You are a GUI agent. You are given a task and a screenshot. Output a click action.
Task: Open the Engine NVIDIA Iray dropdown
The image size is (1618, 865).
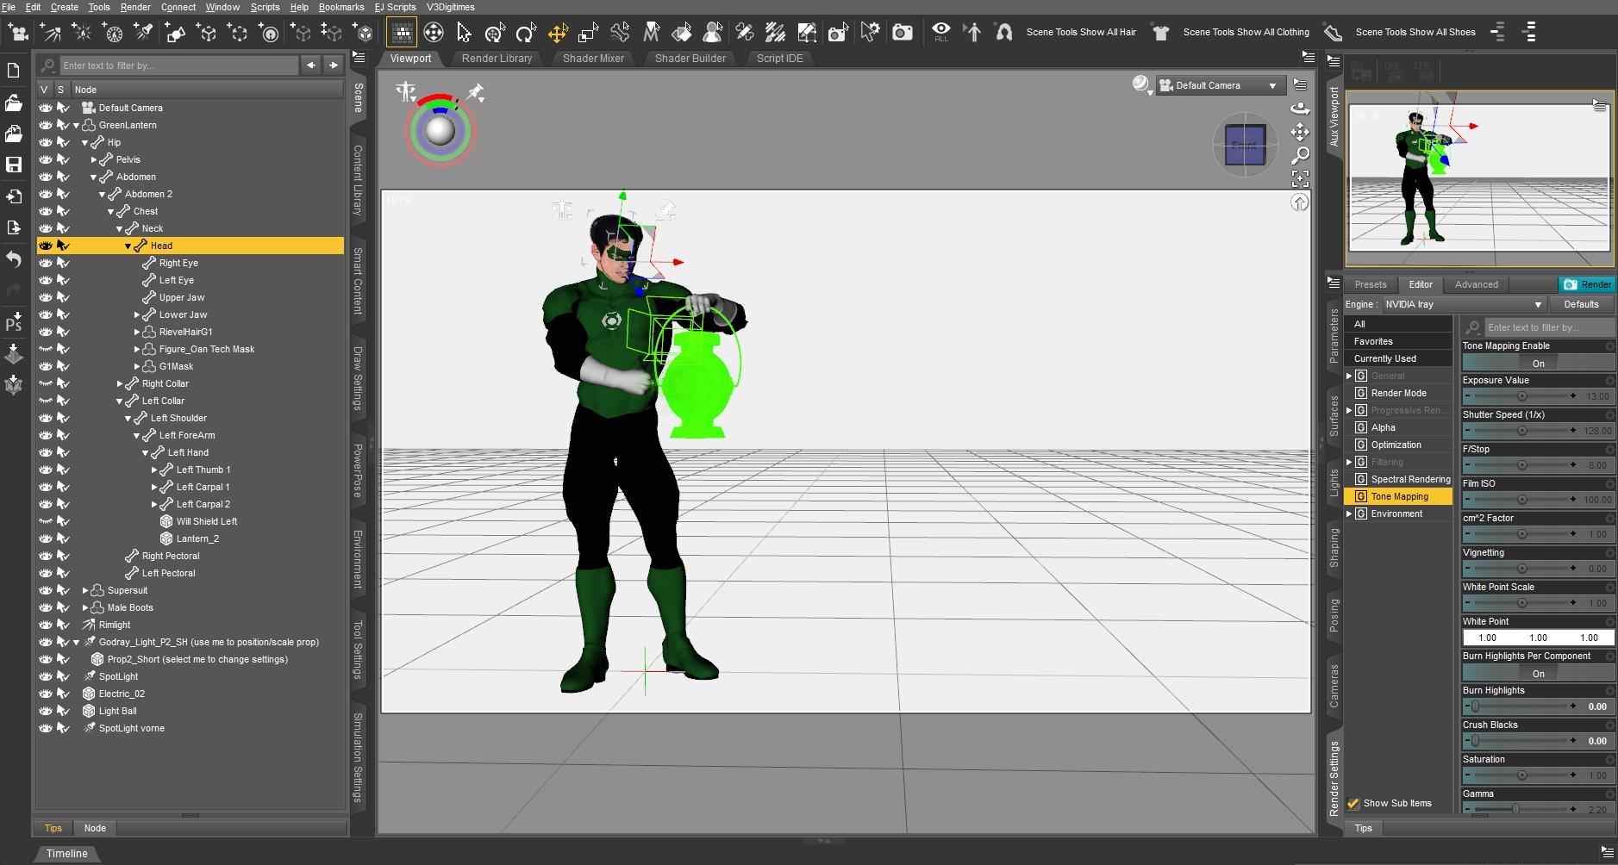[x=1464, y=304]
